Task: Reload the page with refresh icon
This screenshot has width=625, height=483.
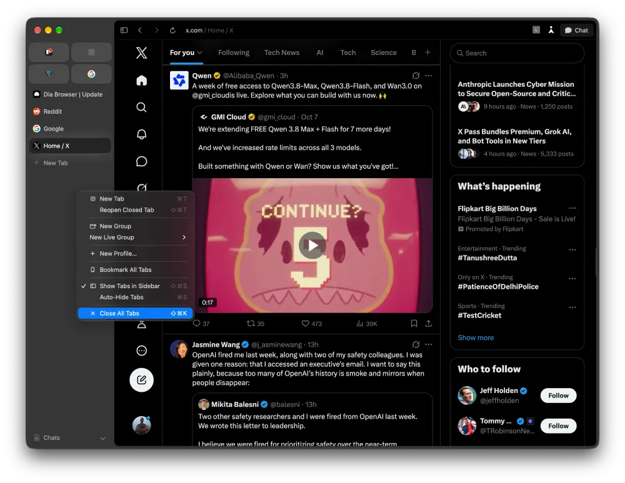Action: point(172,30)
